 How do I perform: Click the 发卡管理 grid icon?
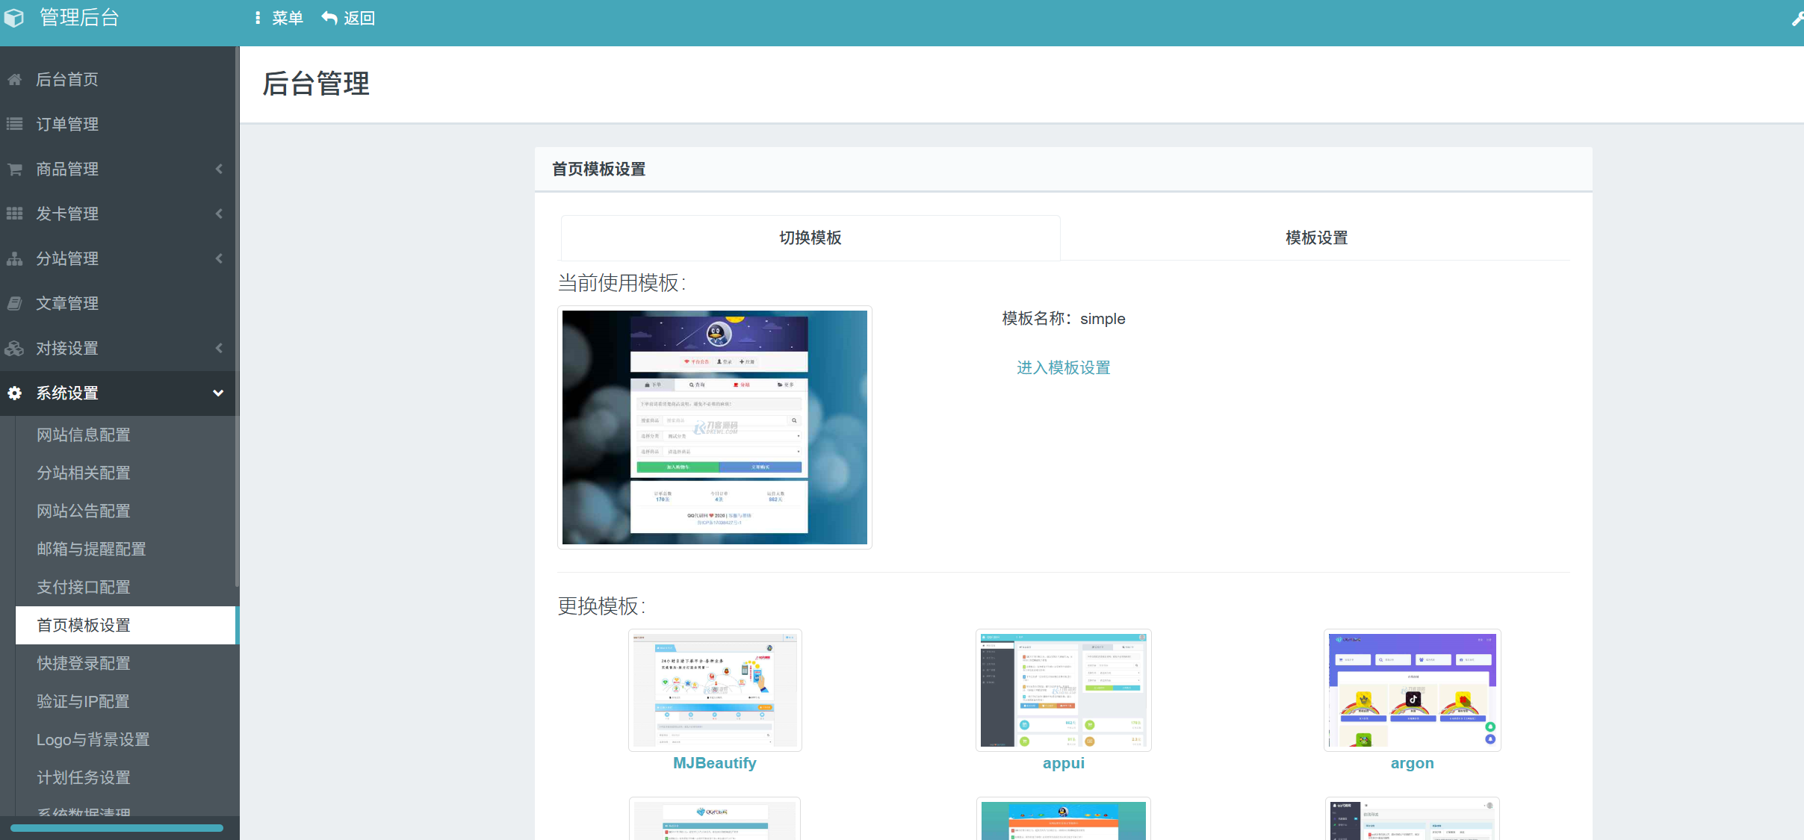(x=15, y=214)
